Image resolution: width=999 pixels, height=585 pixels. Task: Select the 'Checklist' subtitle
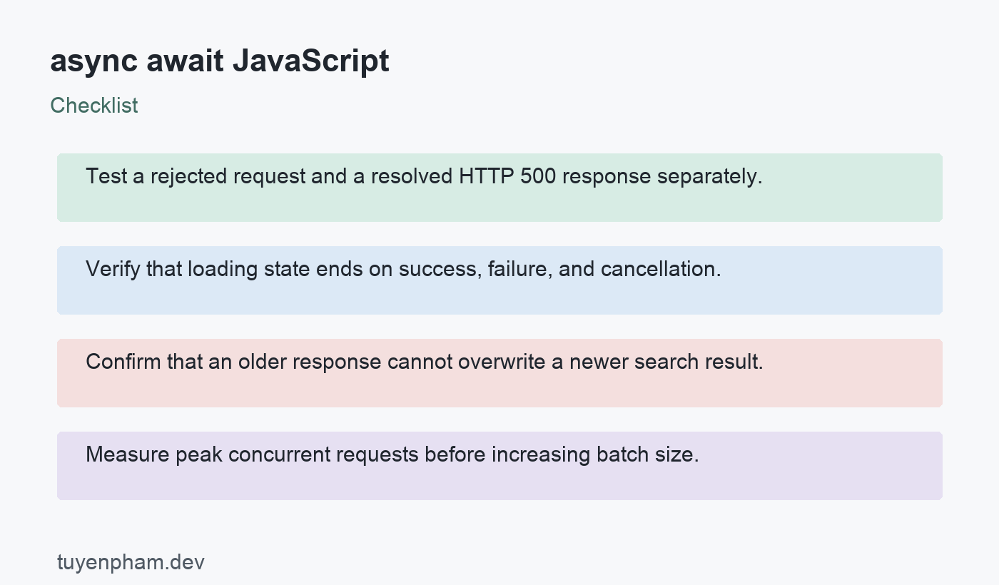[94, 106]
